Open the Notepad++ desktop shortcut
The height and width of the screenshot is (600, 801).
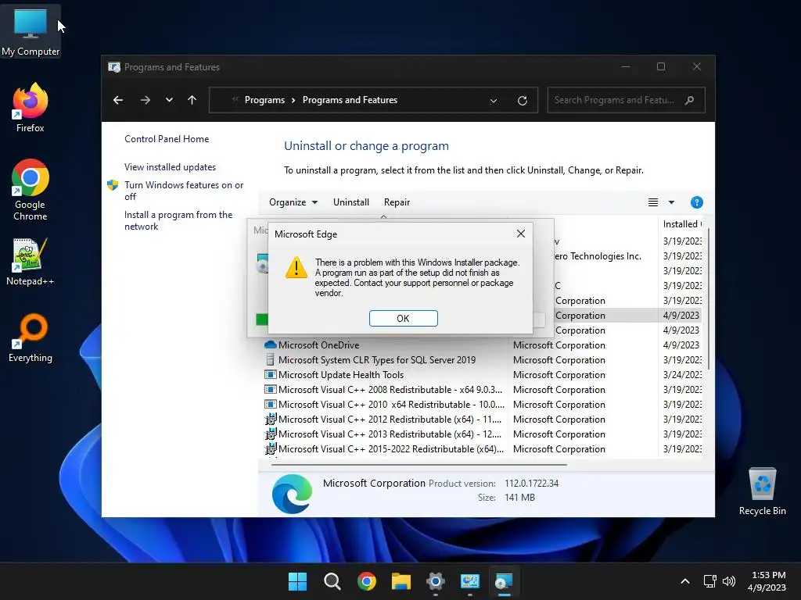coord(31,261)
